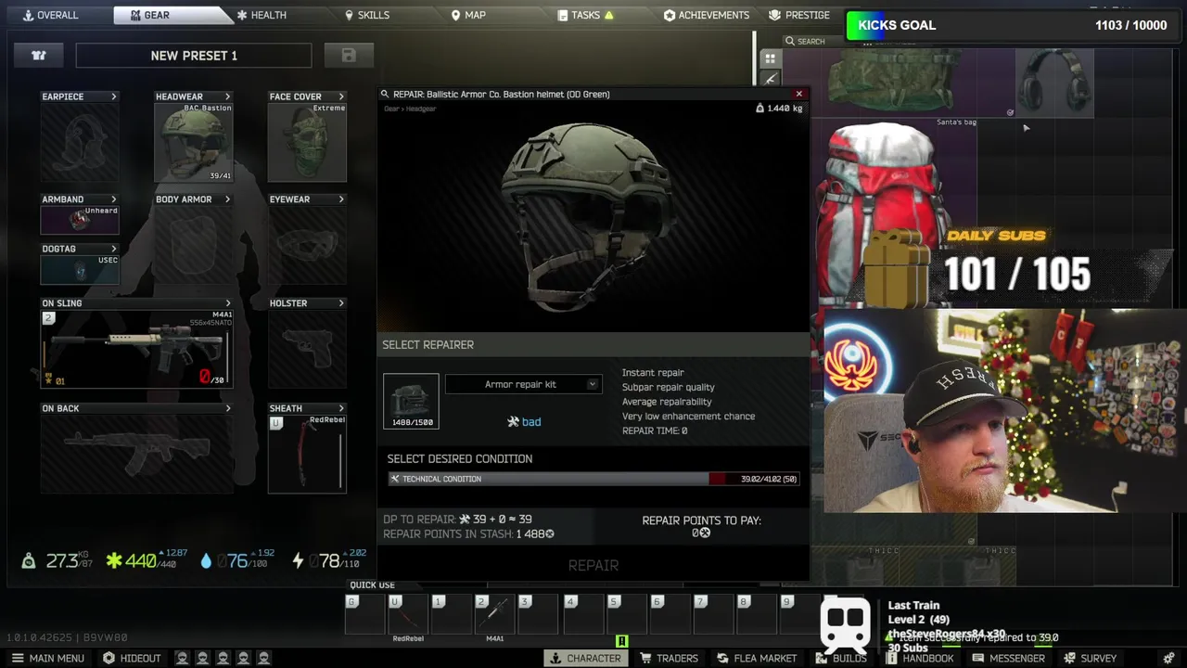The height and width of the screenshot is (668, 1187).
Task: Select the USEC dogtag item
Action: click(80, 269)
